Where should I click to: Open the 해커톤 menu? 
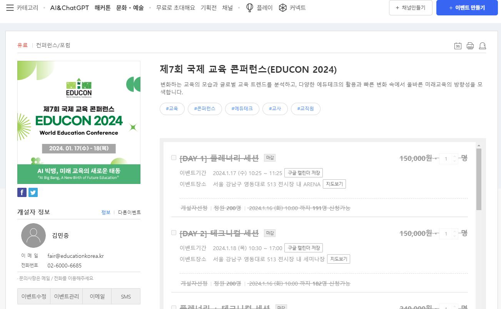(103, 8)
